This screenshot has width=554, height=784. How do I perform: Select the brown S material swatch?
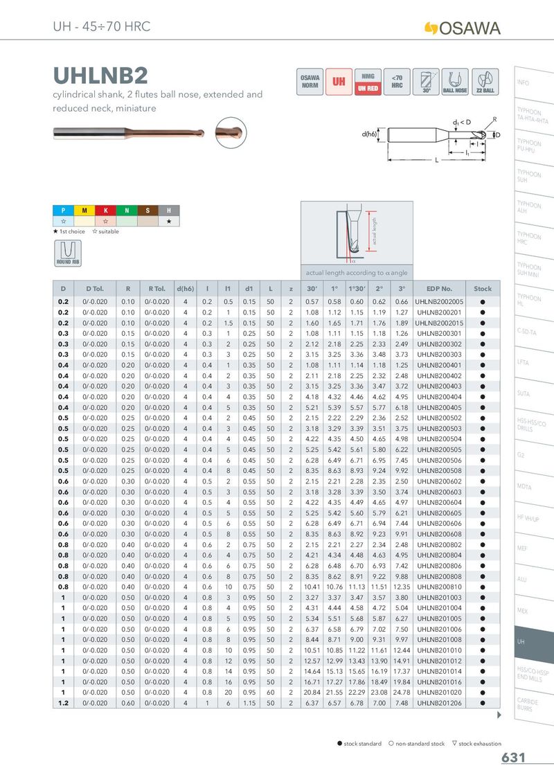tap(148, 211)
